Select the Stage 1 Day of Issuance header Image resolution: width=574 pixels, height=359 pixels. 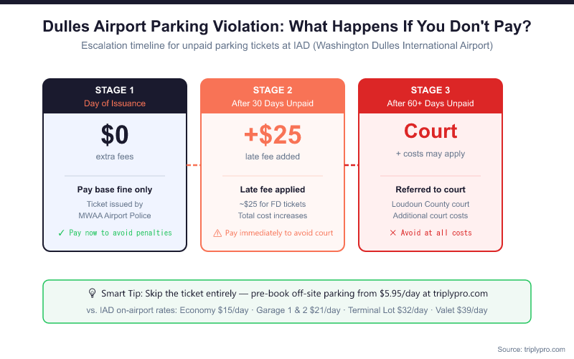click(x=115, y=96)
